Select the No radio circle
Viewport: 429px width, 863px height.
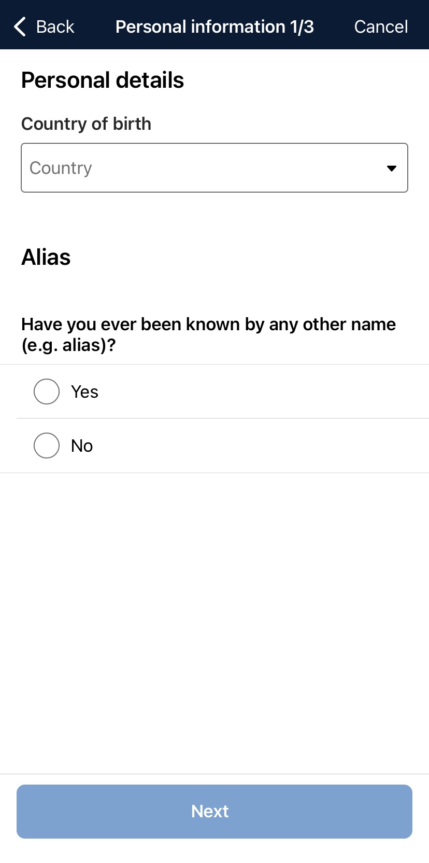pyautogui.click(x=47, y=446)
